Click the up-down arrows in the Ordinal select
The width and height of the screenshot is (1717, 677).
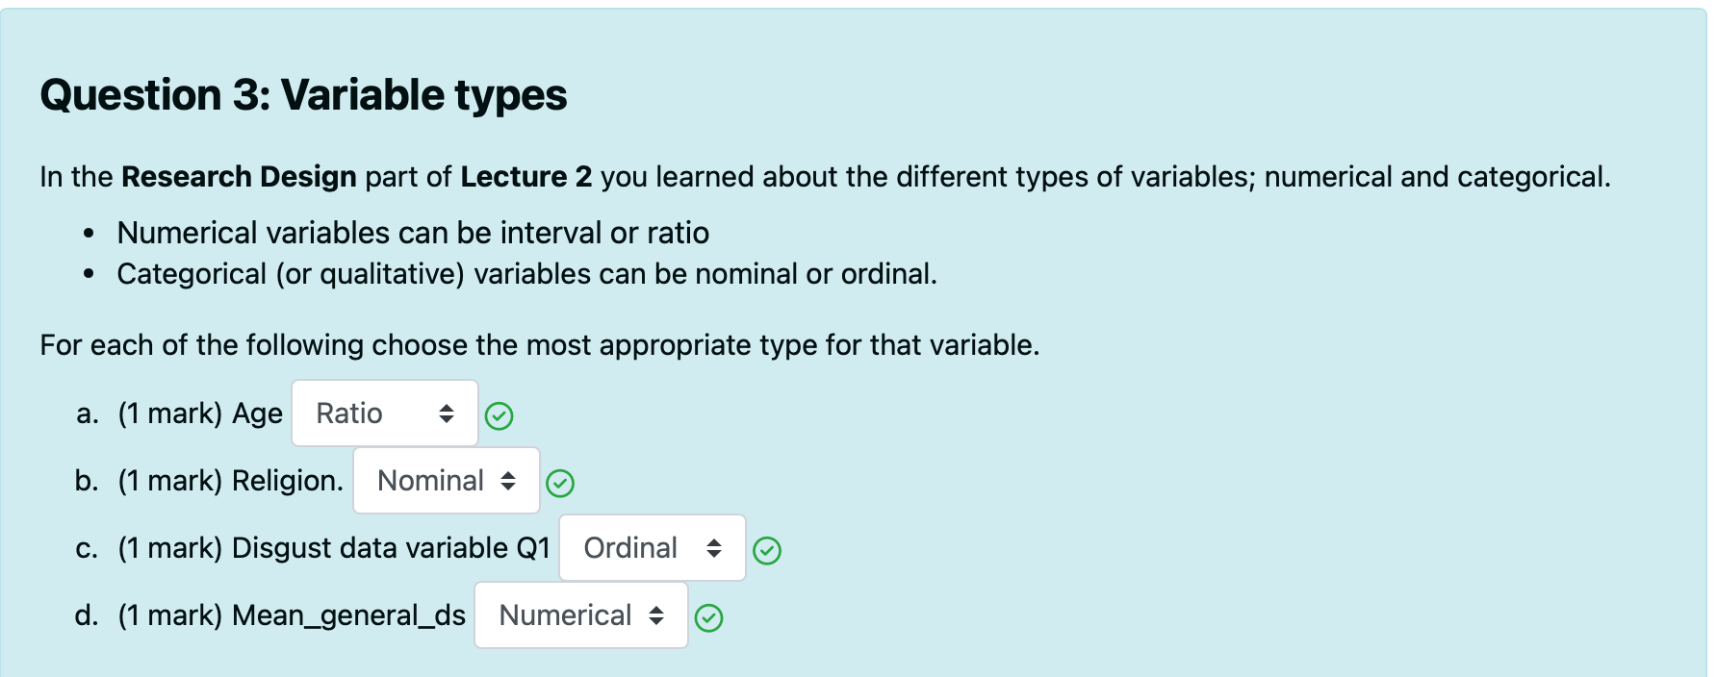(x=714, y=548)
